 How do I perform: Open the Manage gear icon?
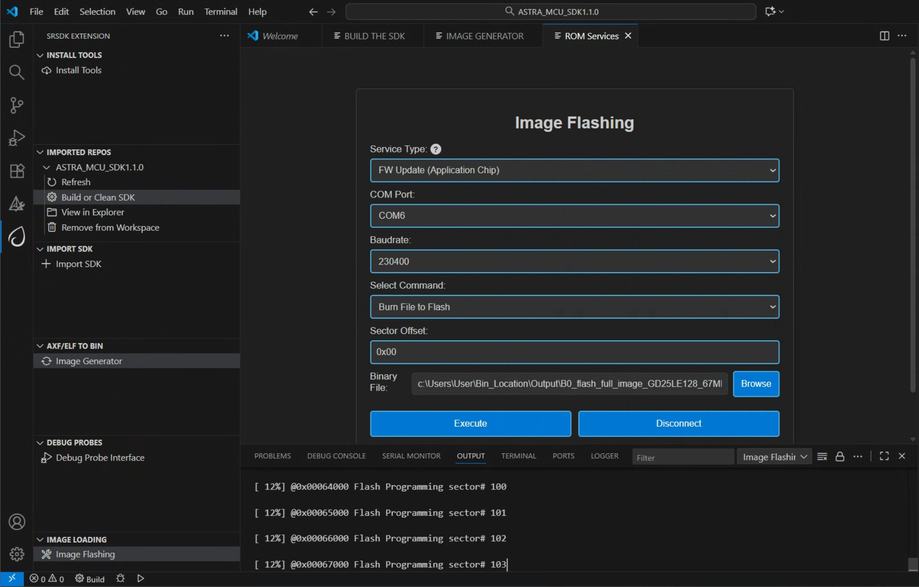click(x=16, y=554)
